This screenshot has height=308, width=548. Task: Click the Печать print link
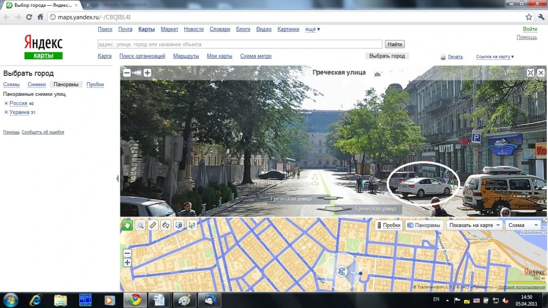456,56
